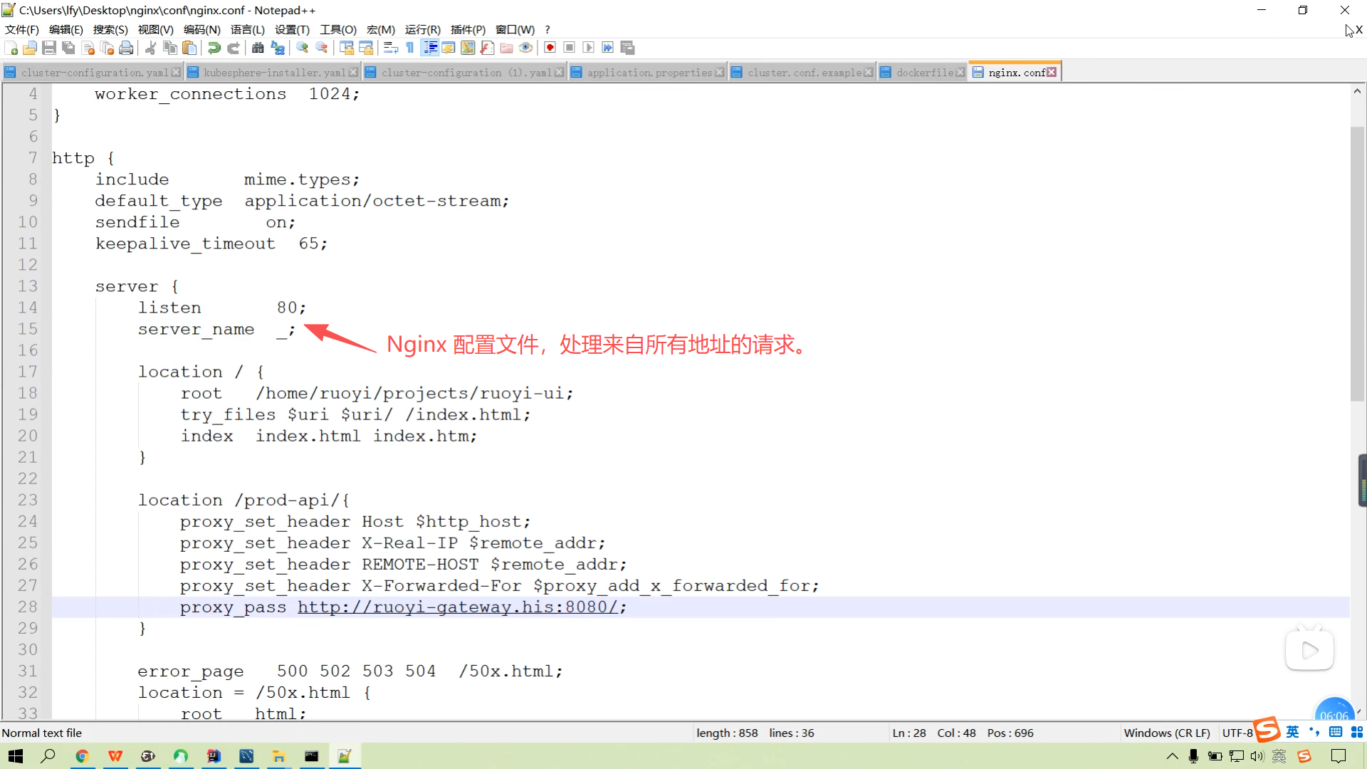Click the Save All toolbar icon

pos(68,48)
